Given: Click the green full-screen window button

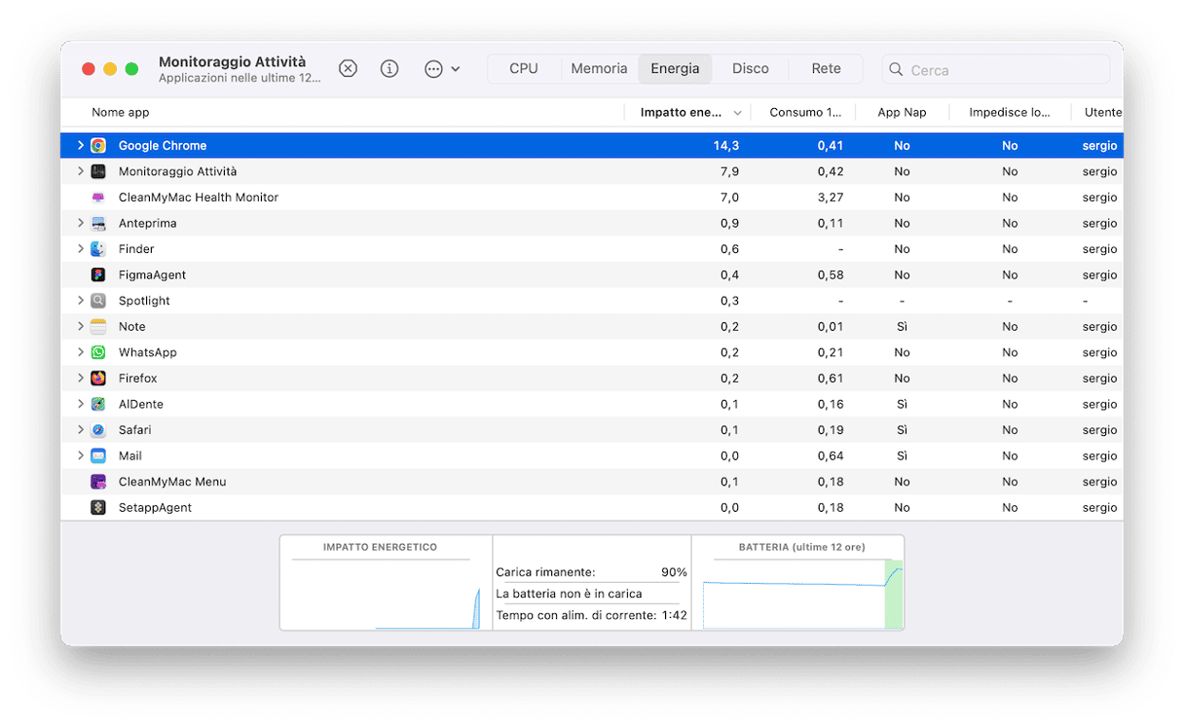Looking at the screenshot, I should coord(131,69).
